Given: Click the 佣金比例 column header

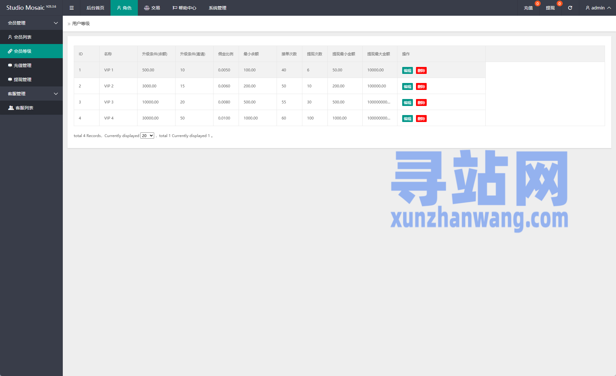Looking at the screenshot, I should coord(226,54).
